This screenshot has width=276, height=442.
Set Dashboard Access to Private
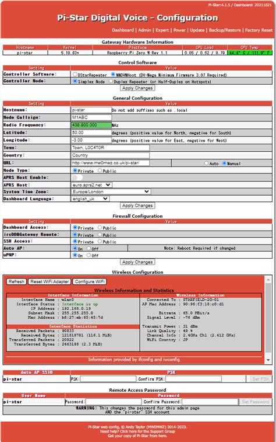point(75,228)
